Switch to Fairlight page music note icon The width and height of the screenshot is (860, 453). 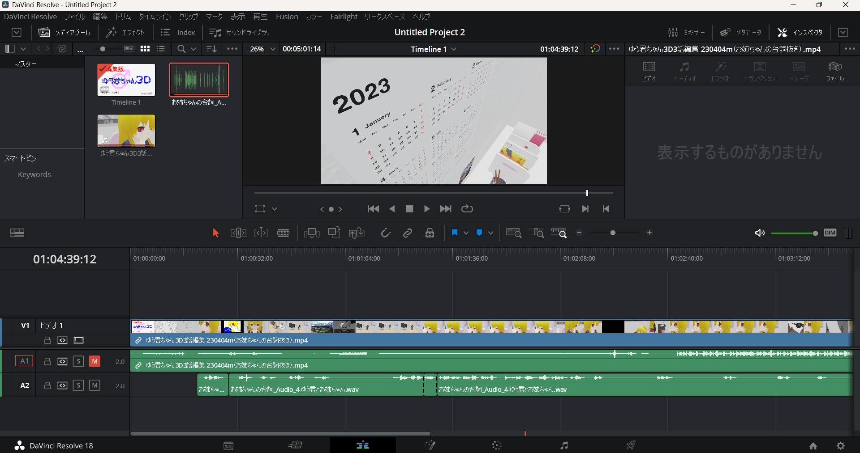[564, 445]
